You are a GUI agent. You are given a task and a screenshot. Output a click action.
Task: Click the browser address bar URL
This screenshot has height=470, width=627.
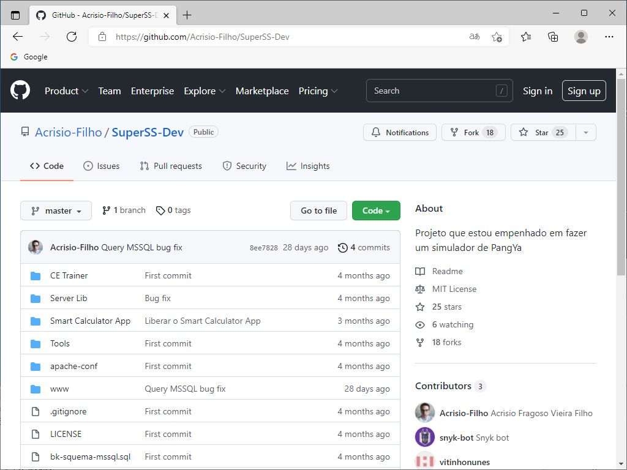tap(202, 37)
